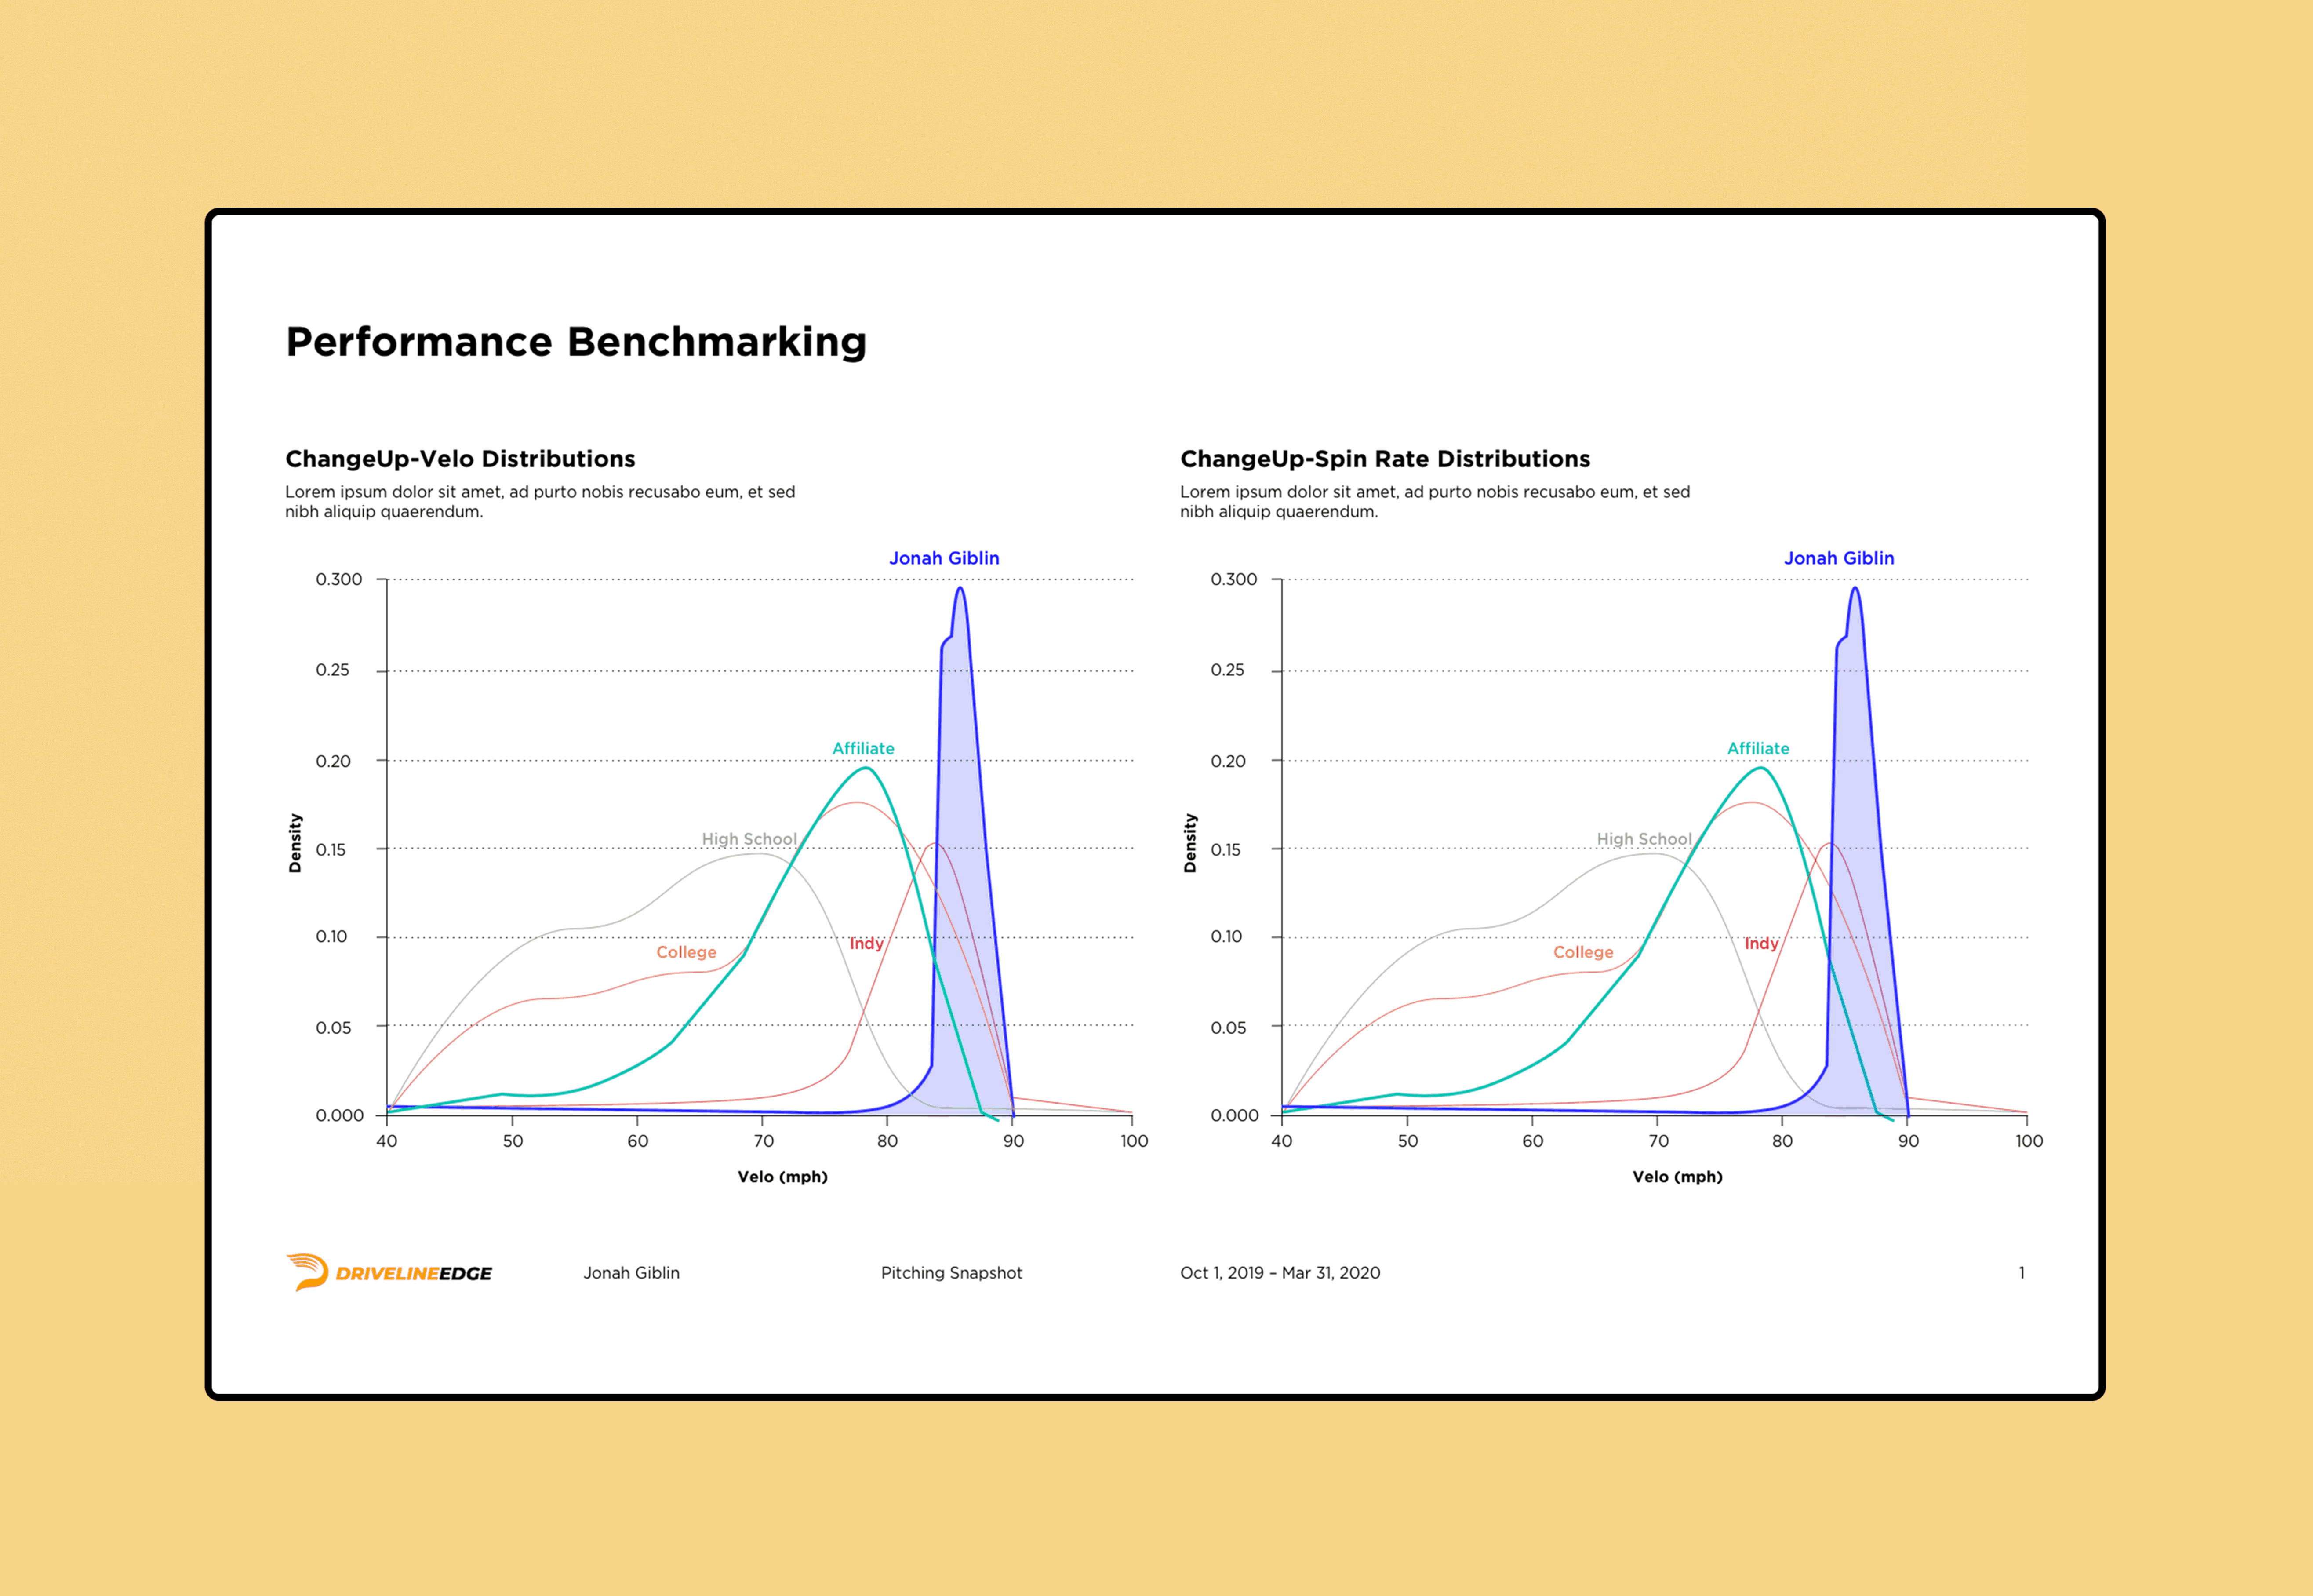Select the ChangeUp-Velo Distributions title
Screen dimensions: 2313x1596
460,459
